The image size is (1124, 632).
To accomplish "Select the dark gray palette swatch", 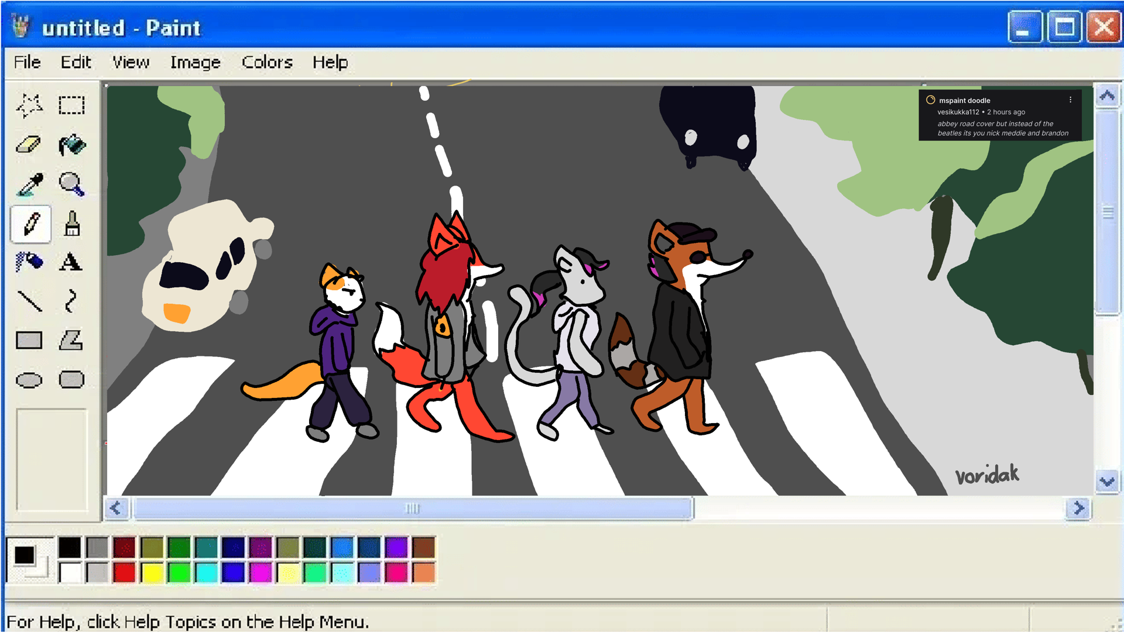I will 97,548.
